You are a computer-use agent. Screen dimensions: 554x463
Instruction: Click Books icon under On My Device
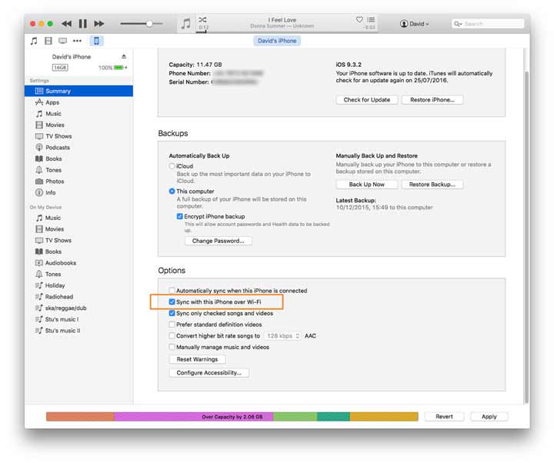click(x=39, y=251)
